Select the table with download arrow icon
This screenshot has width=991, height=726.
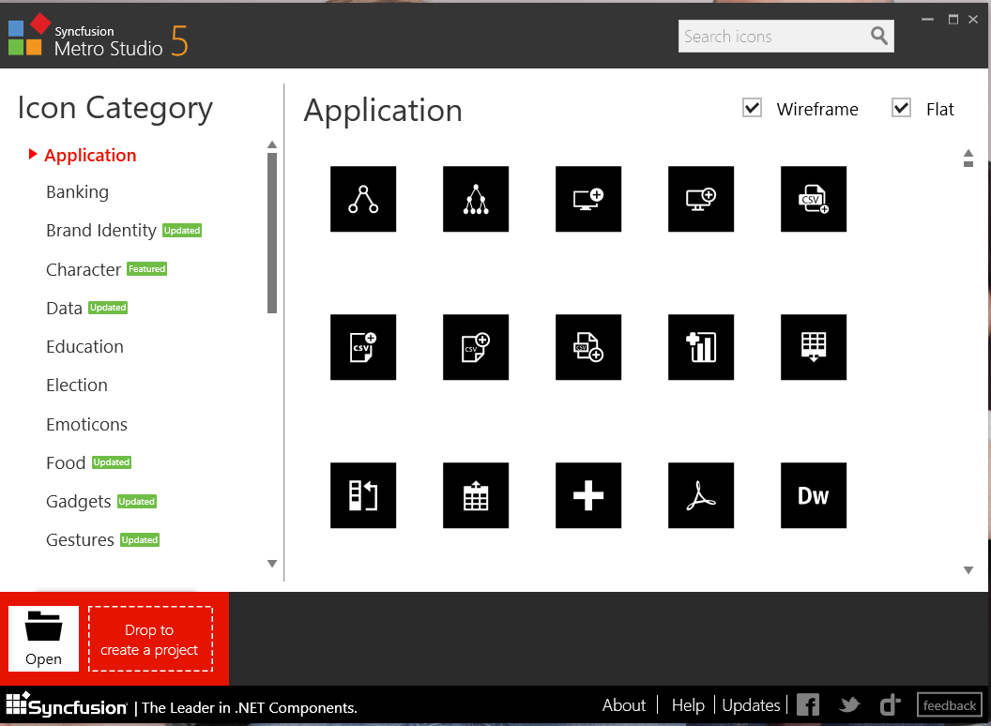tap(814, 347)
